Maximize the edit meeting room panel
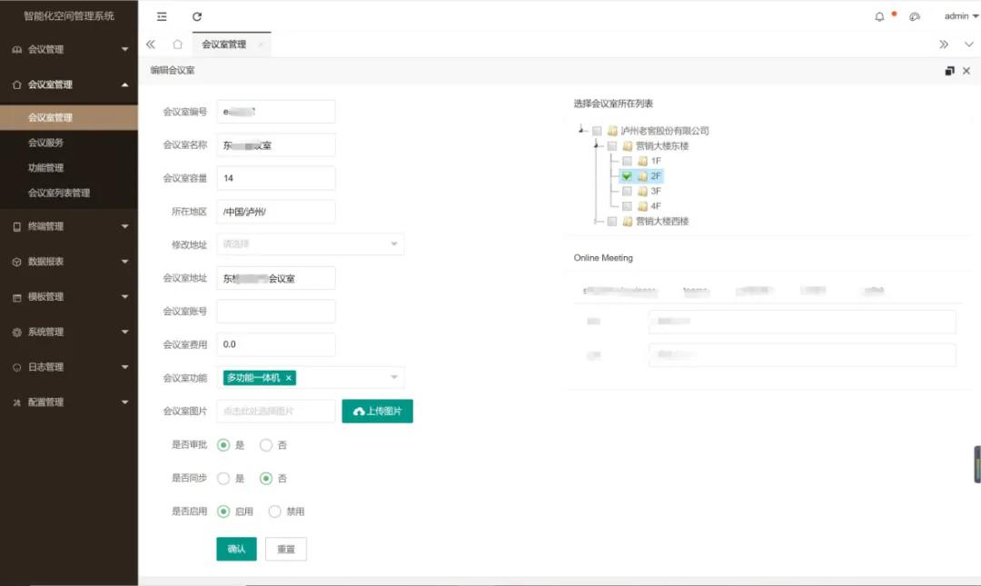 coord(950,71)
